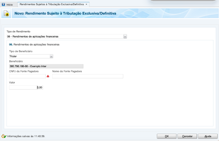Click the Beneficiário read-only field
This screenshot has width=219, height=141.
[x=46, y=66]
